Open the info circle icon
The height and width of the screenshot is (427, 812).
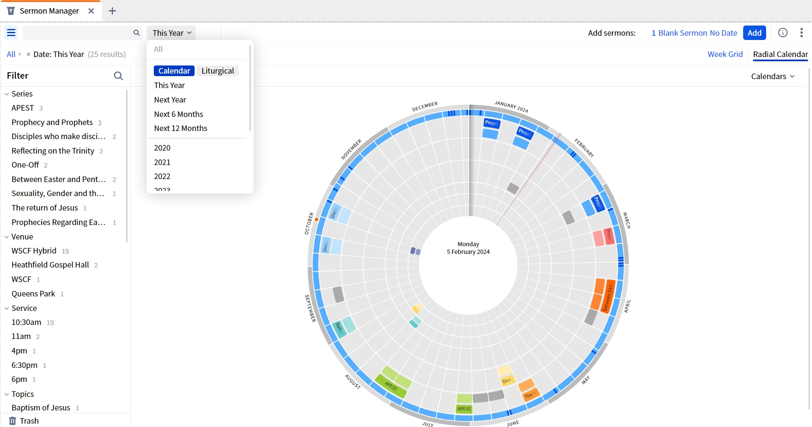pyautogui.click(x=783, y=33)
